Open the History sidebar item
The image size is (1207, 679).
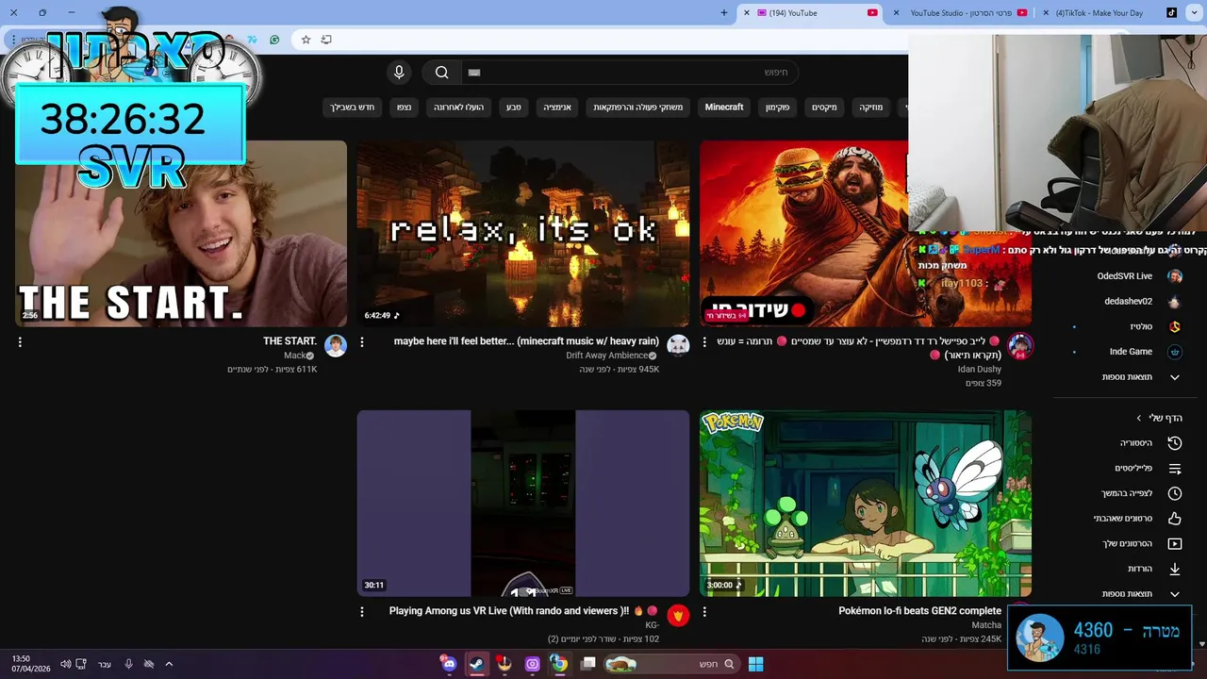click(1149, 443)
